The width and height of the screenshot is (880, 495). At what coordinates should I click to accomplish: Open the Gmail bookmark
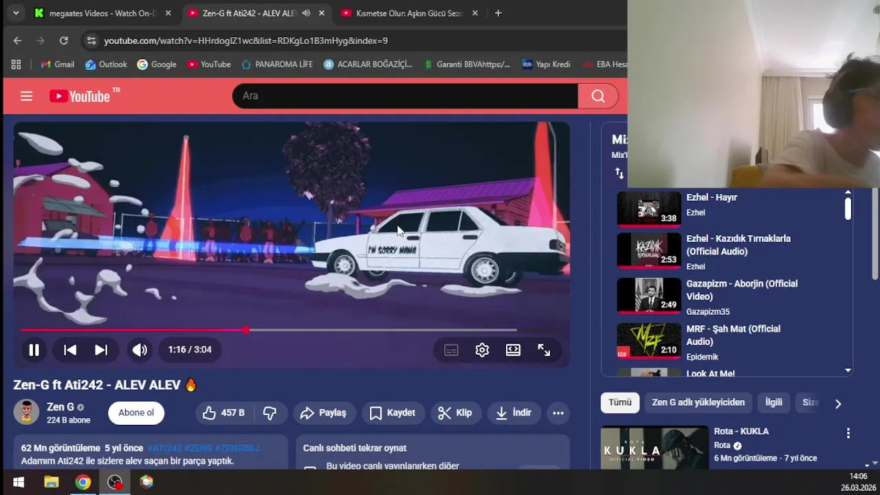(57, 65)
